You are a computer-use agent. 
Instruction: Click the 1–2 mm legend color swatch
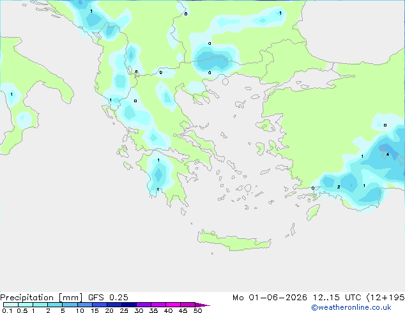coord(40,305)
